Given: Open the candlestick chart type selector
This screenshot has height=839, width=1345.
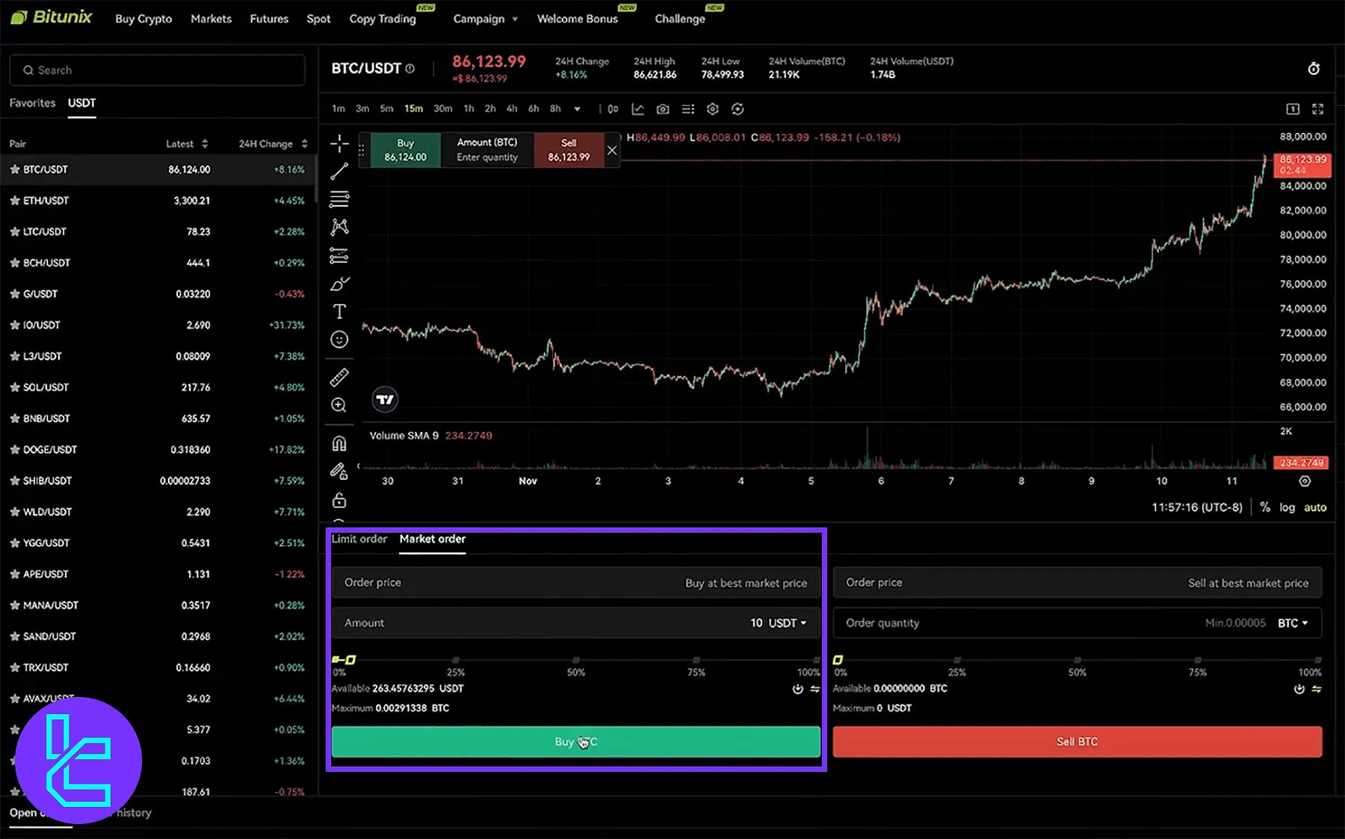Looking at the screenshot, I should (613, 109).
